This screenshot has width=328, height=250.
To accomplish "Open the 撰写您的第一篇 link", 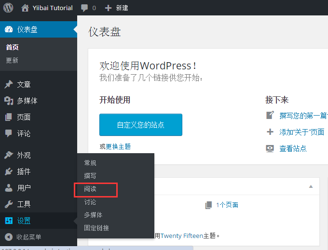I will (x=304, y=116).
